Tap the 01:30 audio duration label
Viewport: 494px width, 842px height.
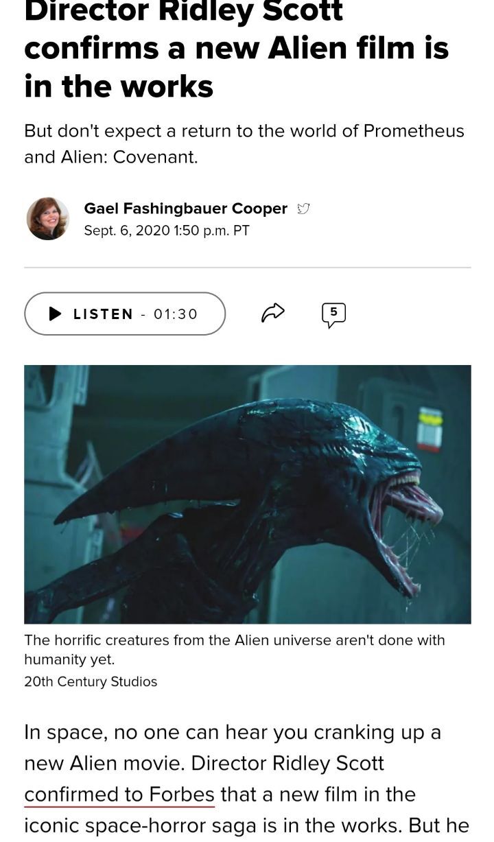[x=176, y=314]
